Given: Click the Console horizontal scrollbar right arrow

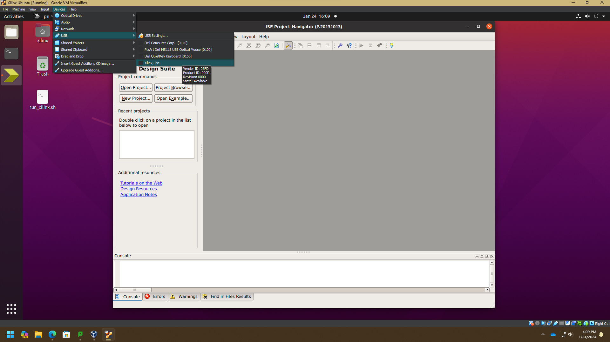Looking at the screenshot, I should pyautogui.click(x=487, y=290).
